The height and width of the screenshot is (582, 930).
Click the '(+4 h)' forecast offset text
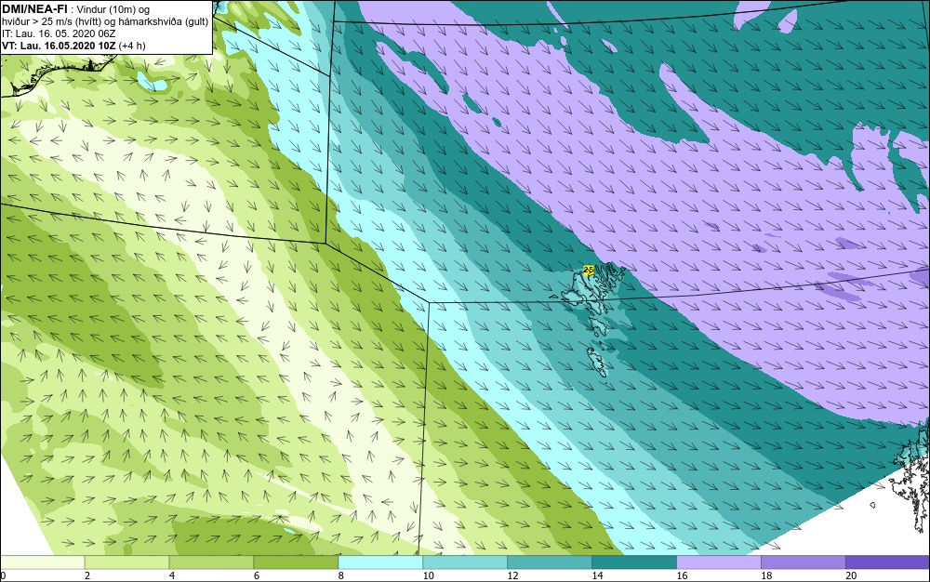[132, 46]
